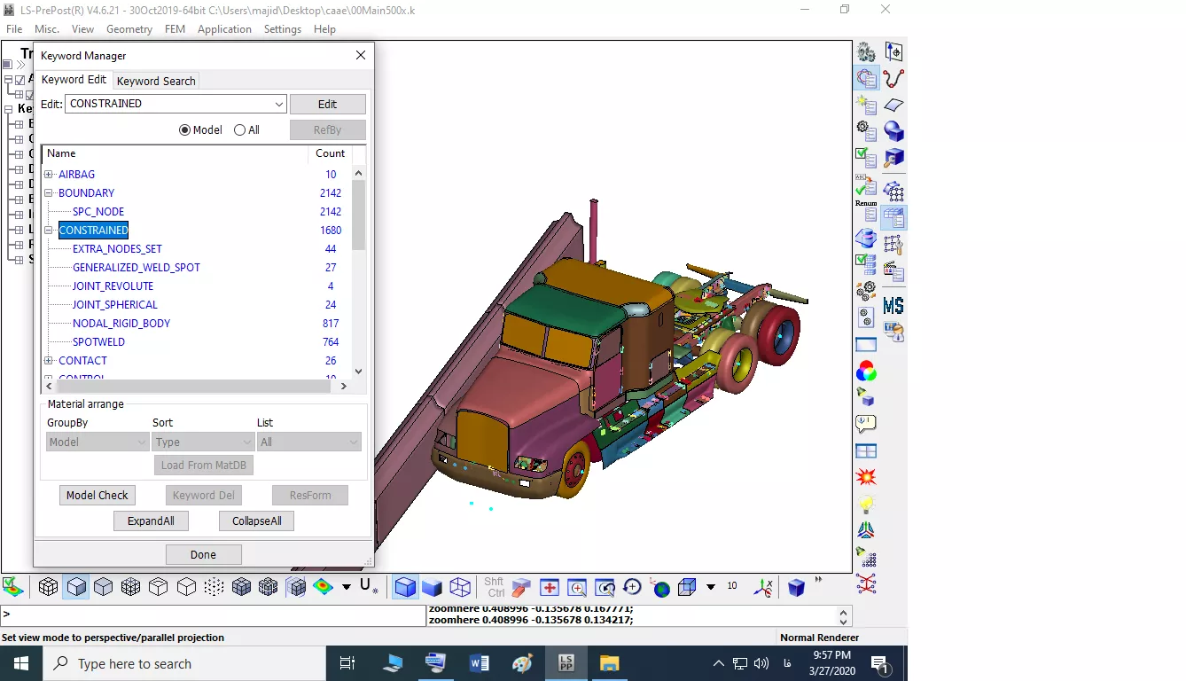Open the Geometry menu
The height and width of the screenshot is (681, 1186).
coord(129,29)
